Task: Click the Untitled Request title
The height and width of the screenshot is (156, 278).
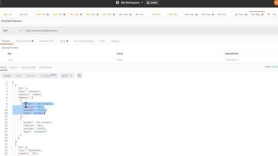Action: [x=11, y=21]
